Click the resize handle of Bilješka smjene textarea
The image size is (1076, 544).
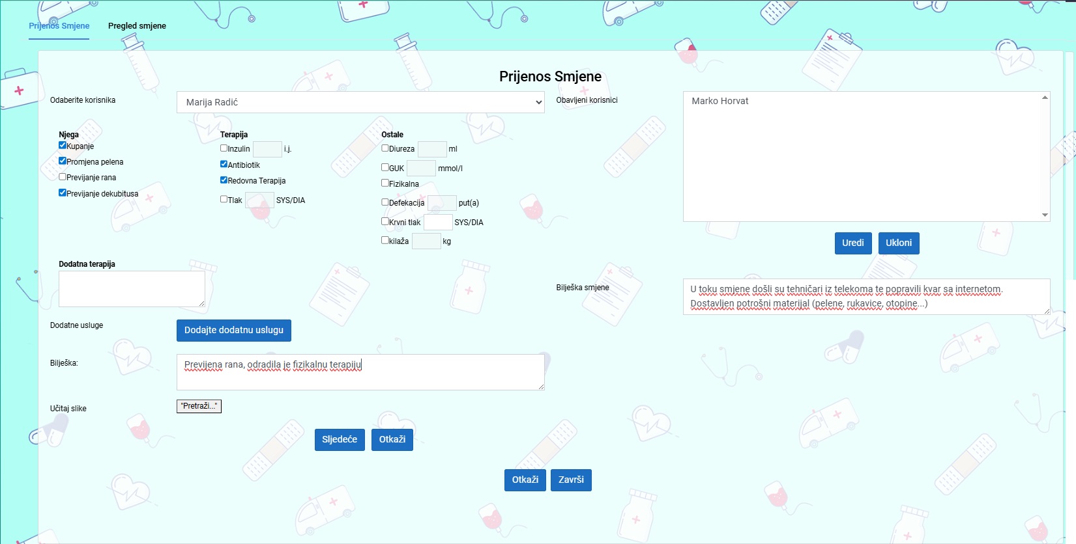click(x=1047, y=311)
